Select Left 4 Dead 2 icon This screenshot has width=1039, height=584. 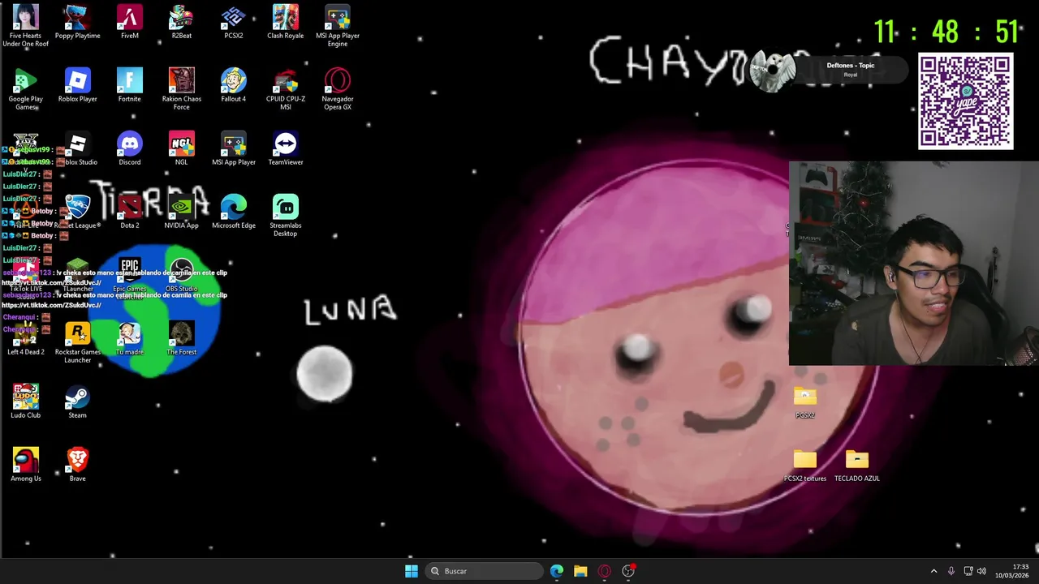point(26,338)
